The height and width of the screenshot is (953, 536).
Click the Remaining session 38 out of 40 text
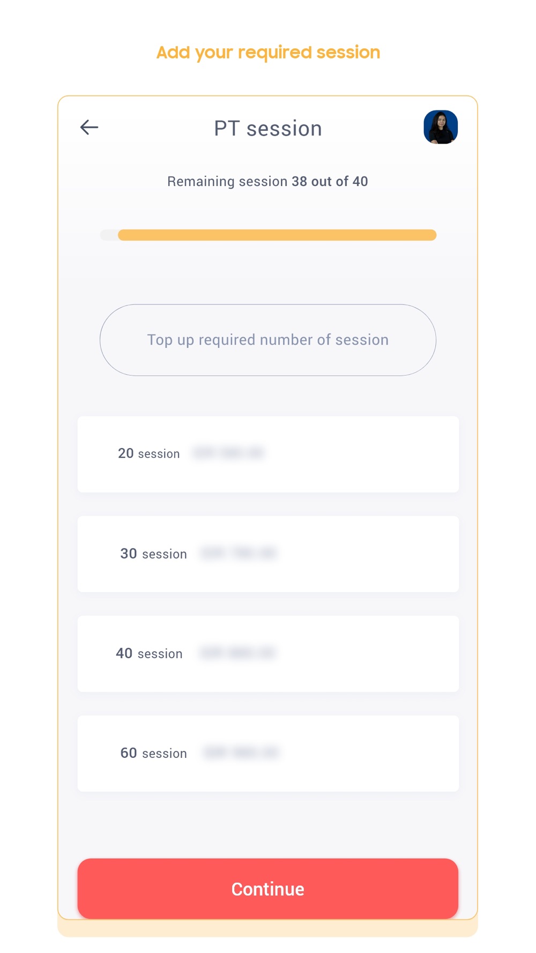[268, 181]
